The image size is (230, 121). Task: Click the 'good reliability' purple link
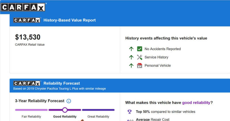(x=196, y=103)
